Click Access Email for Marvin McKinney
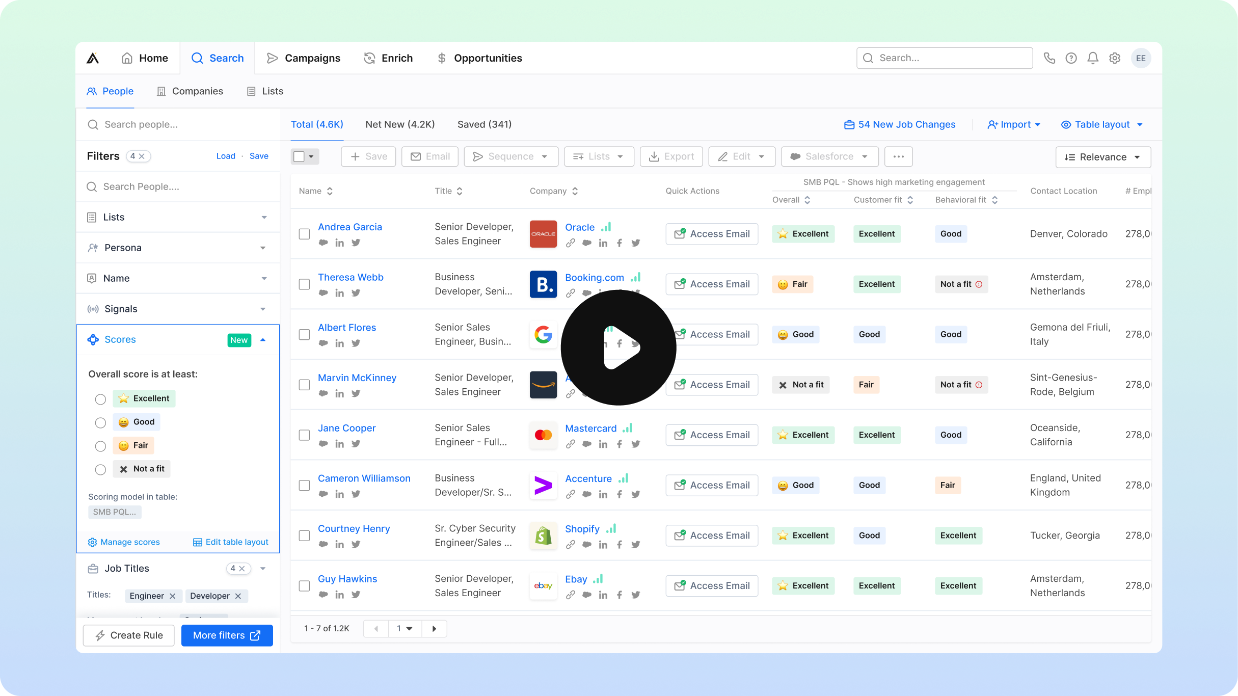Viewport: 1238px width, 696px height. coord(712,385)
